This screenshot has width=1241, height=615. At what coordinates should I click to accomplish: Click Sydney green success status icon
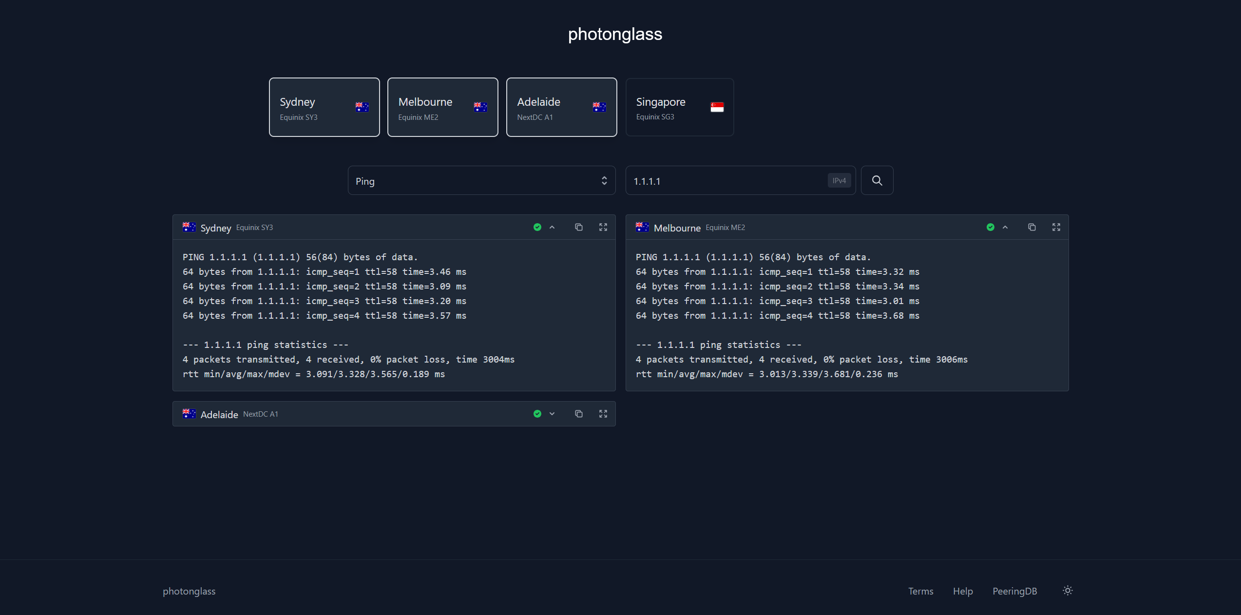pos(537,227)
